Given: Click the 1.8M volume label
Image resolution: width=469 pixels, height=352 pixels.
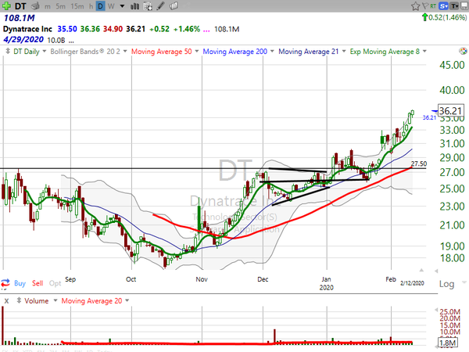Looking at the screenshot, I should [x=448, y=343].
